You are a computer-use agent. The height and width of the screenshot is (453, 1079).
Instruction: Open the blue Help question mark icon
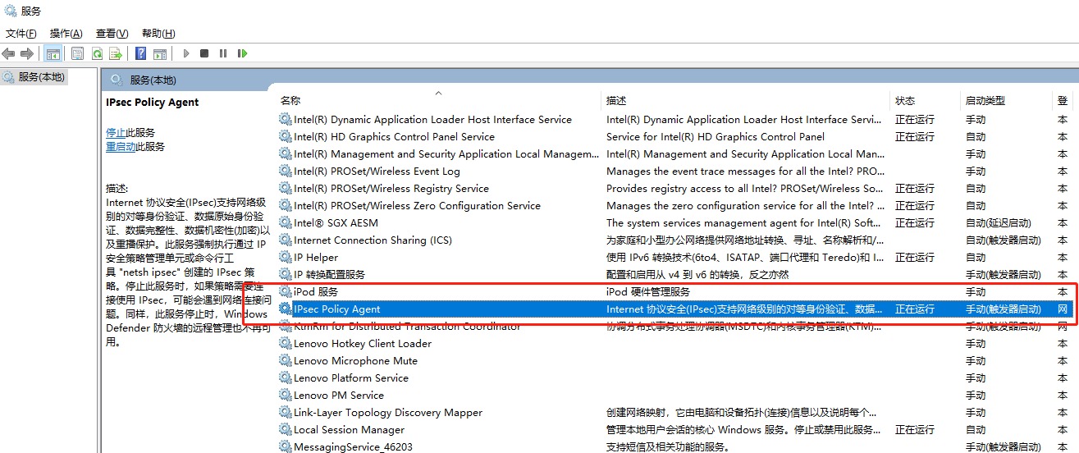[140, 54]
